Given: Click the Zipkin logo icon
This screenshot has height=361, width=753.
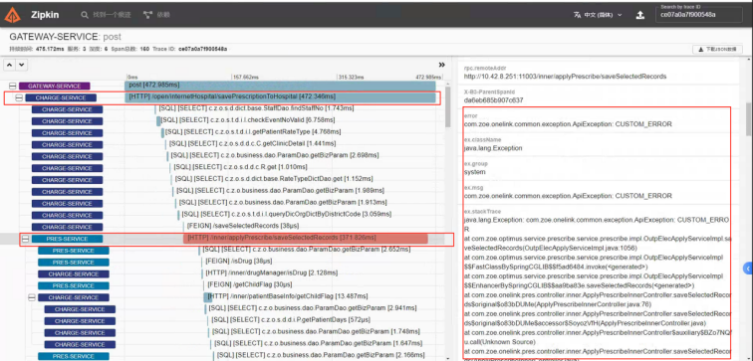Looking at the screenshot, I should click(13, 15).
